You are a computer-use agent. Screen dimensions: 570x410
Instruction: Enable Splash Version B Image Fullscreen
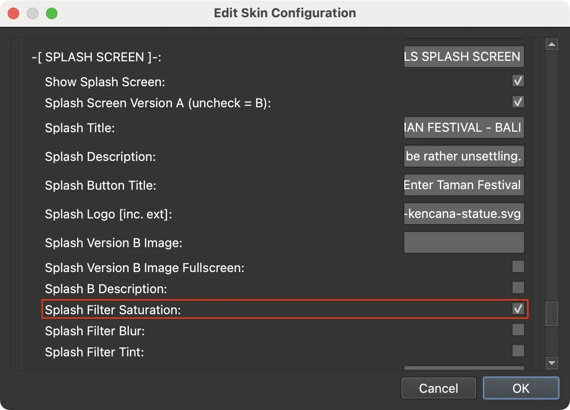pos(518,267)
